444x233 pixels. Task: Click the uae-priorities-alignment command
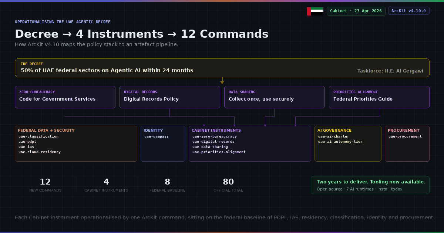[219, 152]
